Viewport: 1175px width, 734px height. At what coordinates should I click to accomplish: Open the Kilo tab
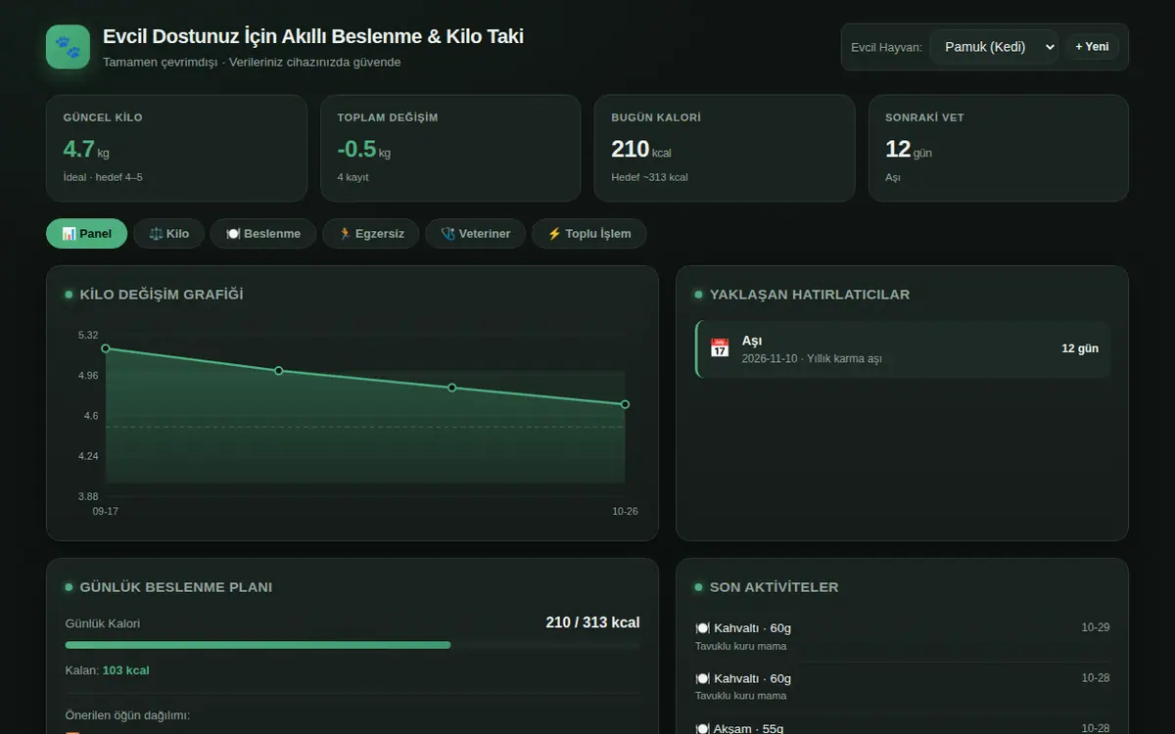click(x=168, y=234)
